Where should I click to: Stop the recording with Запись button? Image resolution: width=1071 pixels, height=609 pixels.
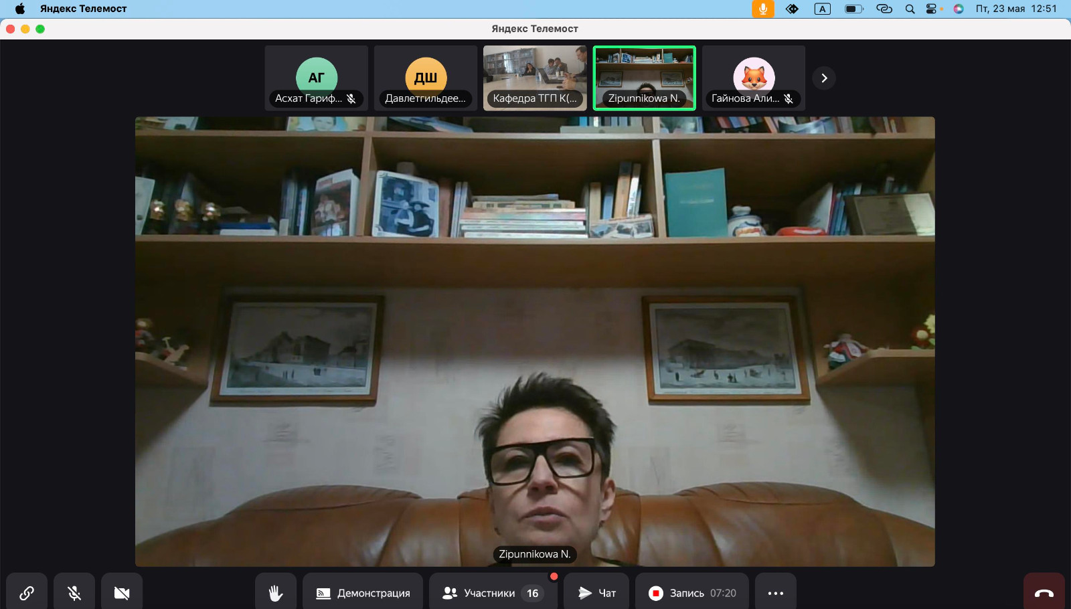coord(691,593)
